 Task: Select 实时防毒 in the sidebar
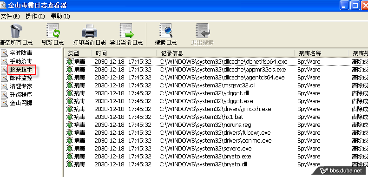click(21, 53)
